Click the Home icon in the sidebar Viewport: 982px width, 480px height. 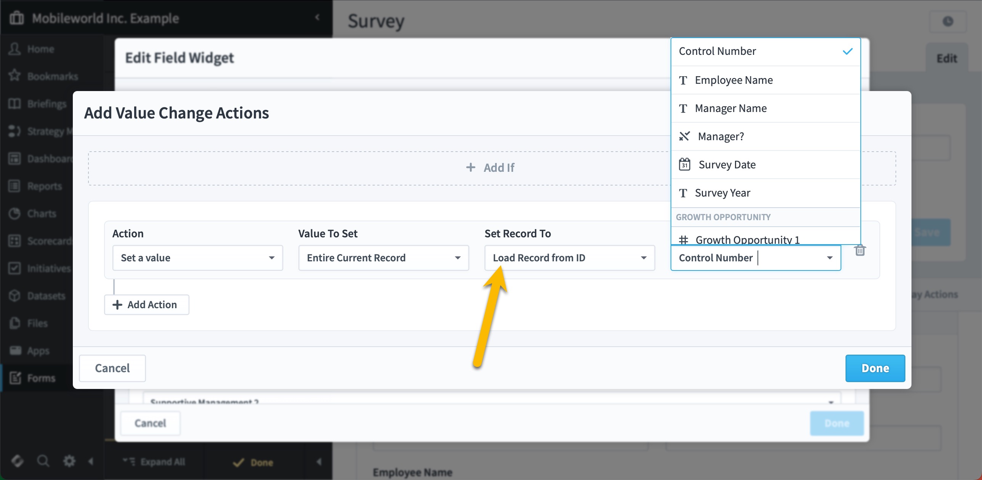(x=15, y=49)
